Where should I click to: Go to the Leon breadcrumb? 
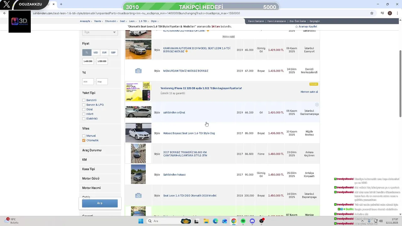132,21
